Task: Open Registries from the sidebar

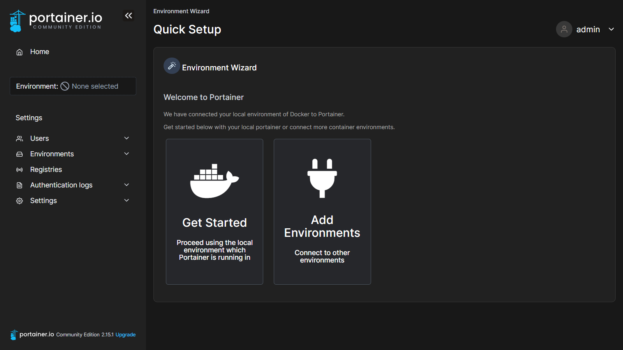Action: tap(46, 170)
